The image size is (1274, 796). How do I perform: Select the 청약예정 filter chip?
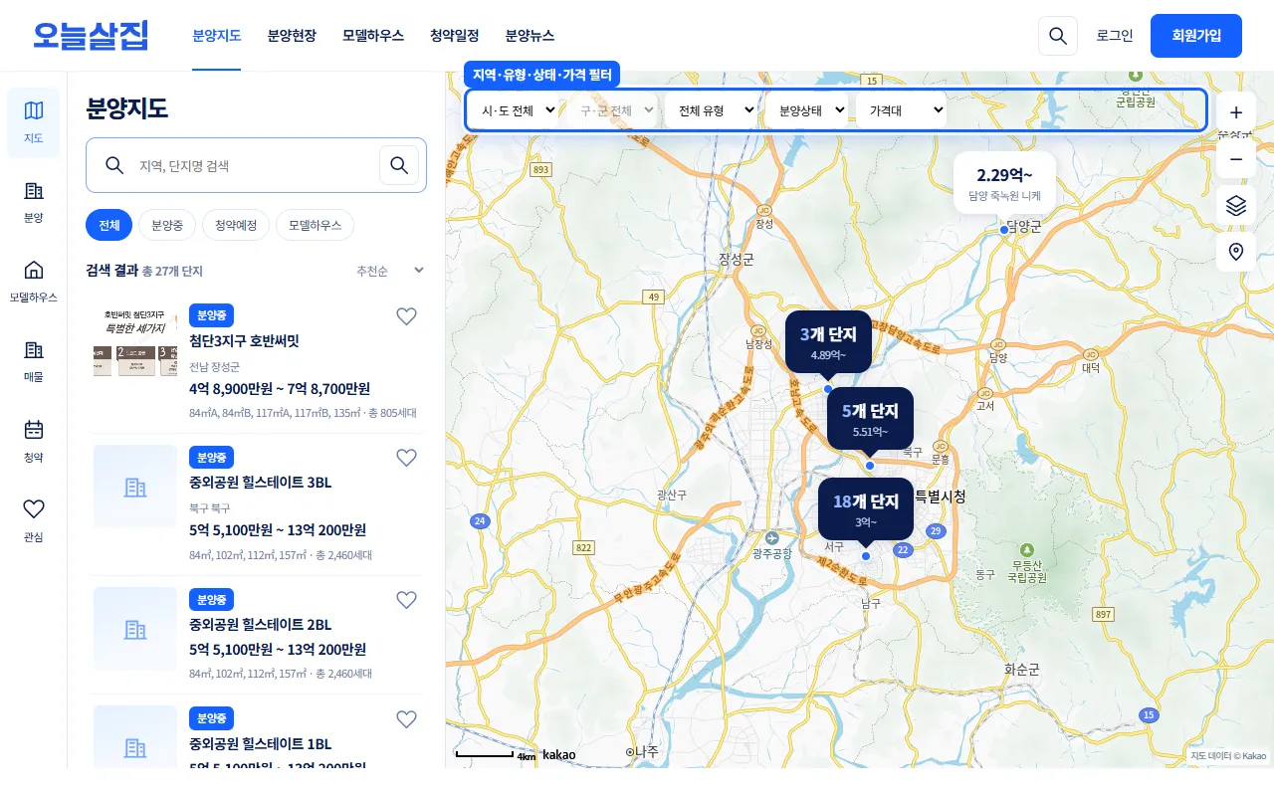[x=236, y=225]
